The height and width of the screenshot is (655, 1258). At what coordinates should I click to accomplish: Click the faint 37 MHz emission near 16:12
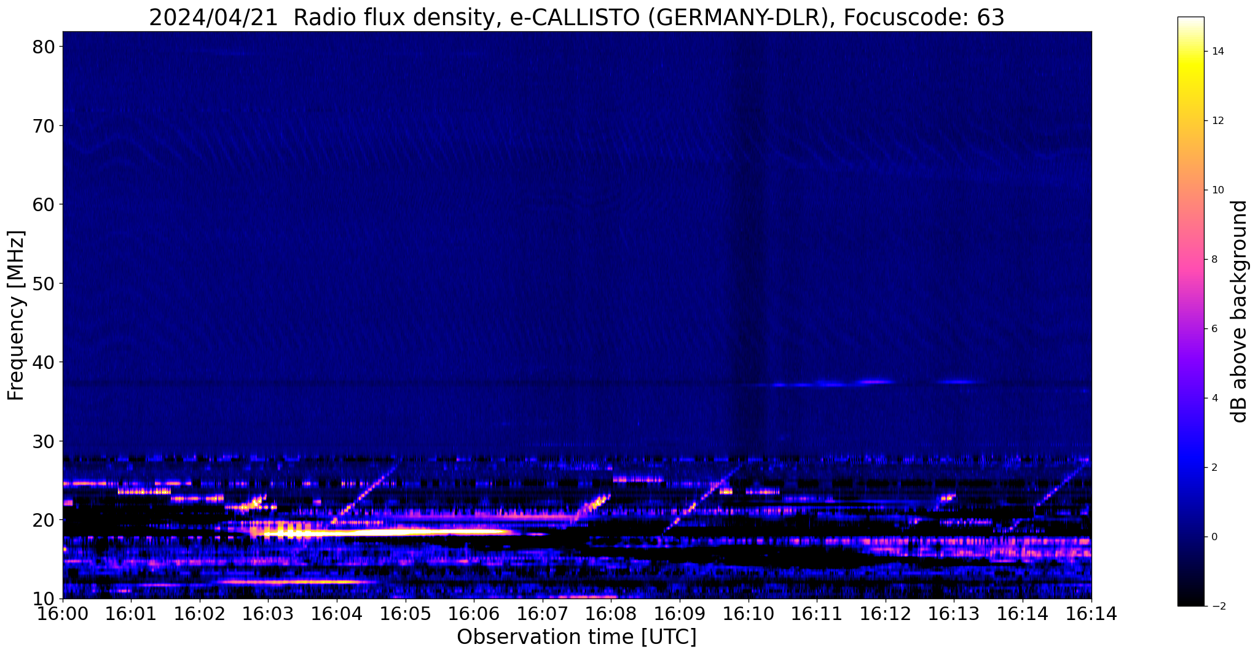point(875,382)
